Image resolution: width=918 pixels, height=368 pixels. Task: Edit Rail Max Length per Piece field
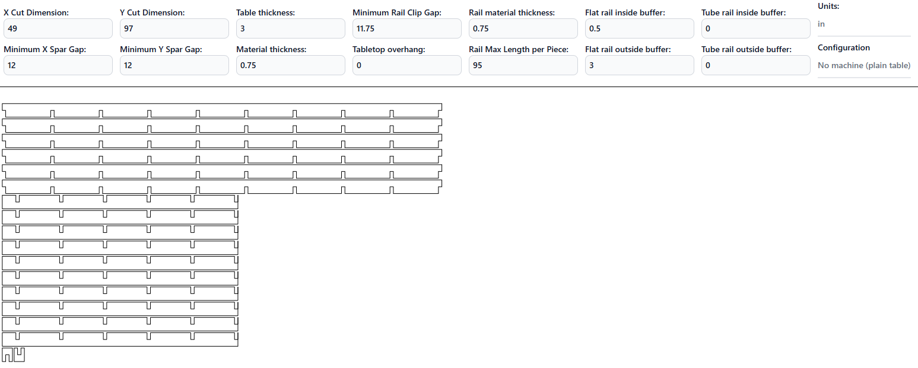click(523, 65)
